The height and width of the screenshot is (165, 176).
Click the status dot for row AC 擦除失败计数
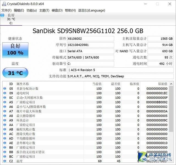pos(5,134)
